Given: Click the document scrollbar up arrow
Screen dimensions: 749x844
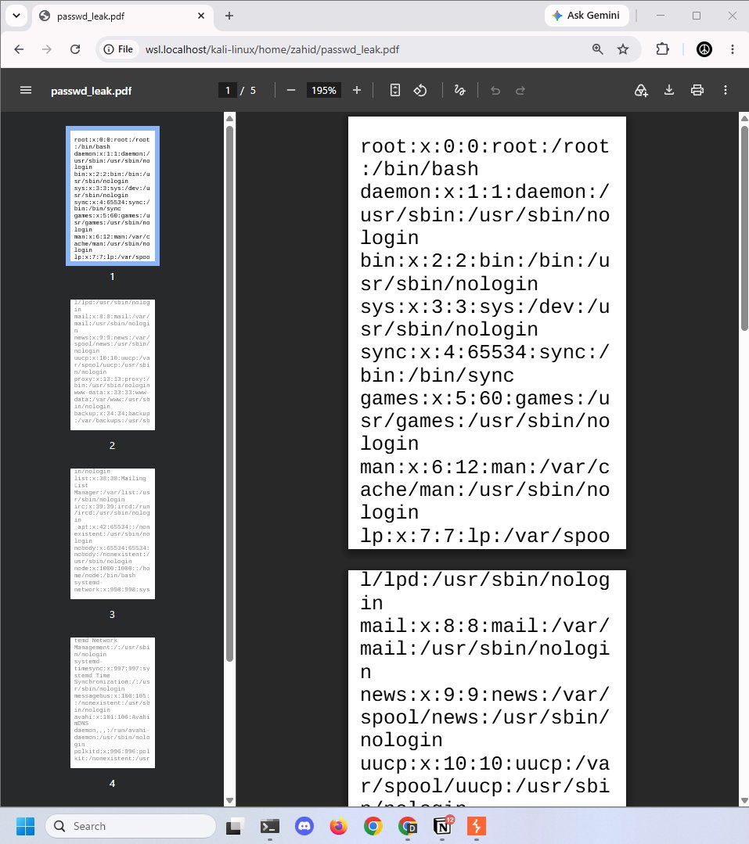Looking at the screenshot, I should [x=744, y=118].
